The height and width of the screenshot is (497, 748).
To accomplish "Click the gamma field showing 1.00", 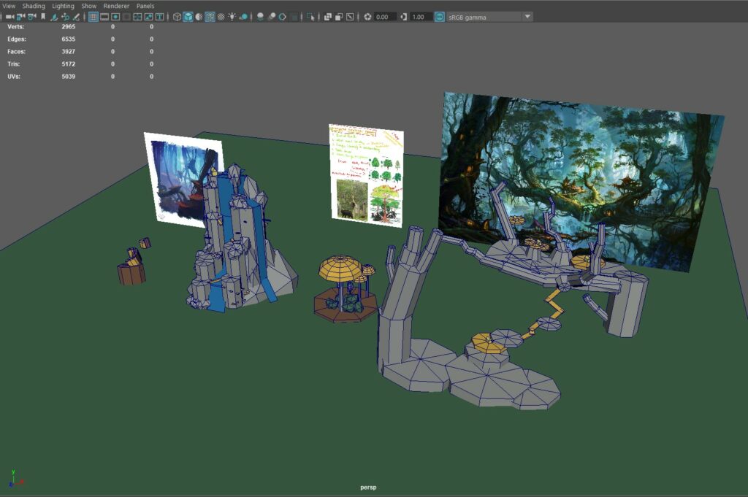I will 420,17.
